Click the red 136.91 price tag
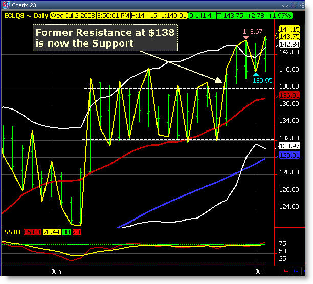The image size is (313, 284). [289, 96]
